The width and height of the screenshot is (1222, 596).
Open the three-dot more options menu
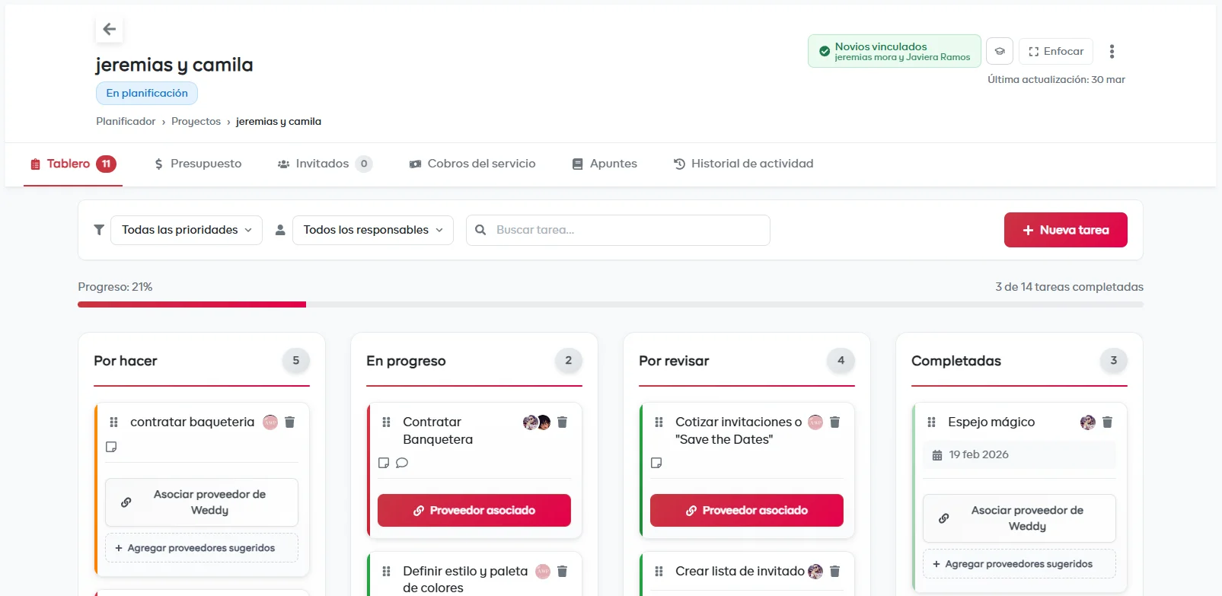1112,52
